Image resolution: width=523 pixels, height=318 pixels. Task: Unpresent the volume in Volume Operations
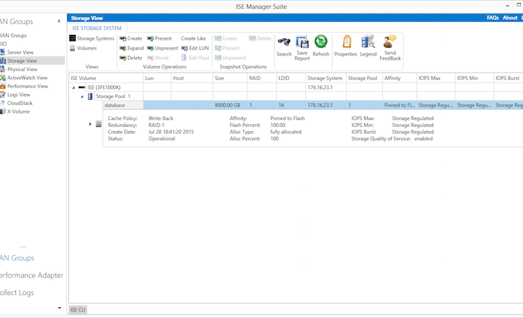point(162,48)
